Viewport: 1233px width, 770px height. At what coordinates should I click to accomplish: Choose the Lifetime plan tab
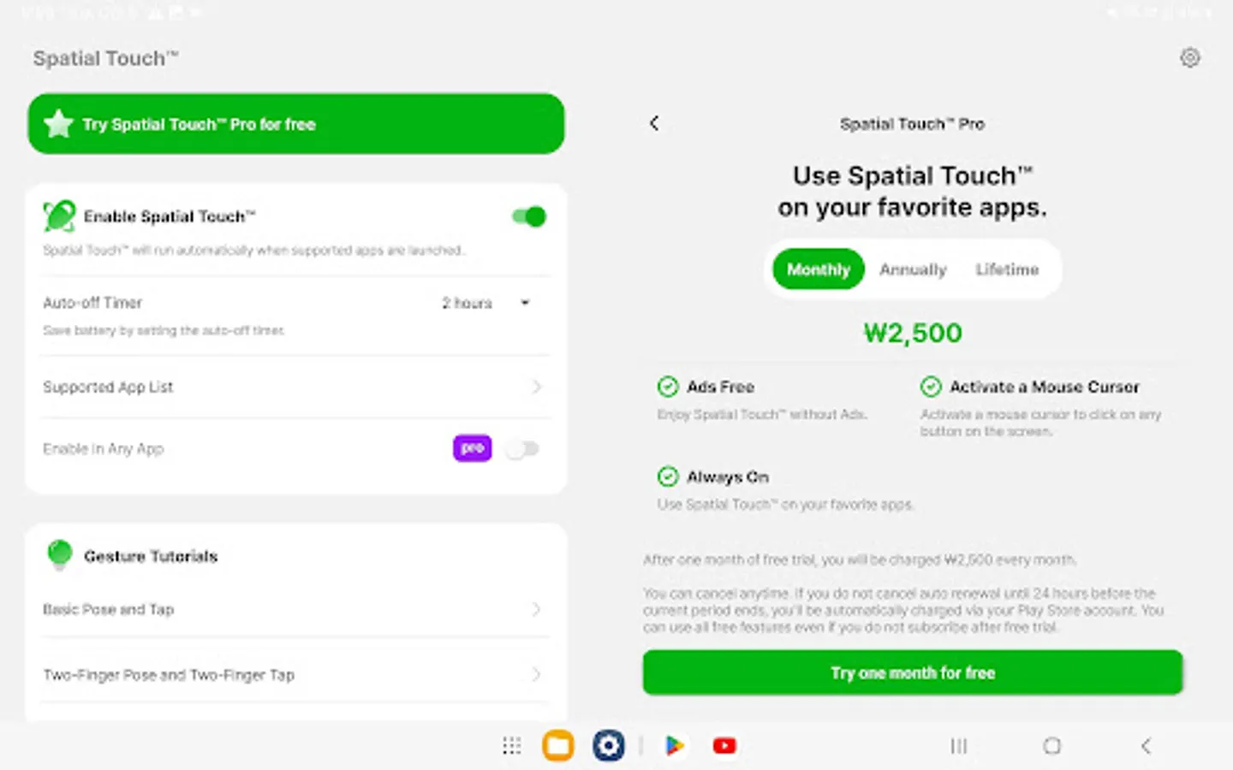point(1007,269)
